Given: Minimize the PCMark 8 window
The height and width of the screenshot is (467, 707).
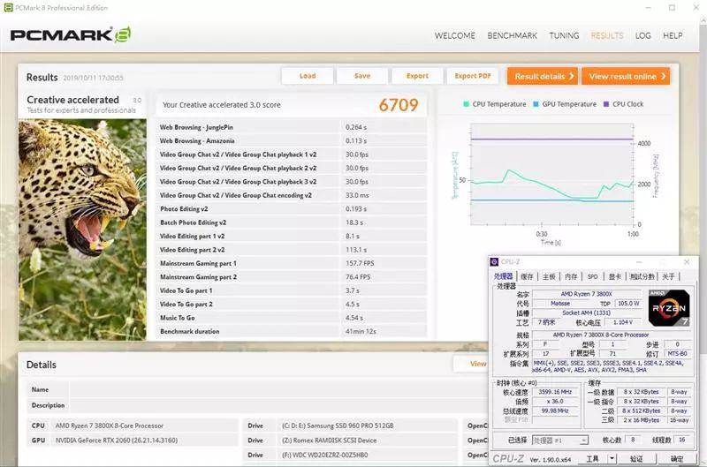Looking at the screenshot, I should coord(649,8).
